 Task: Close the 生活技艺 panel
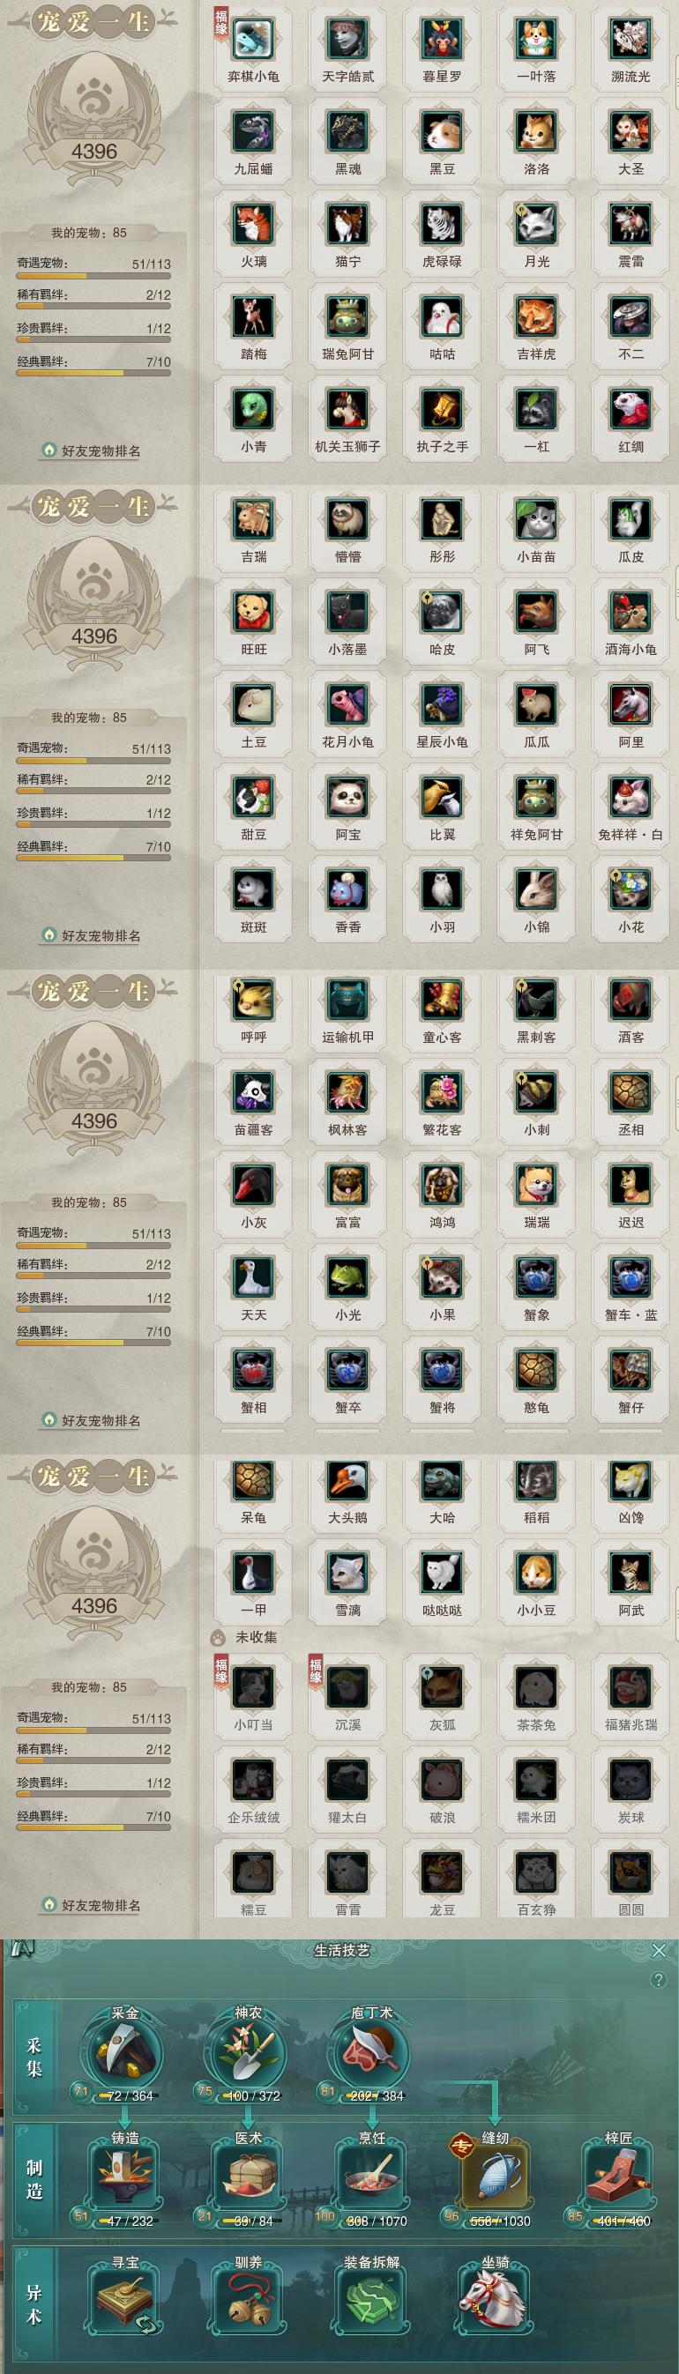click(x=659, y=1950)
